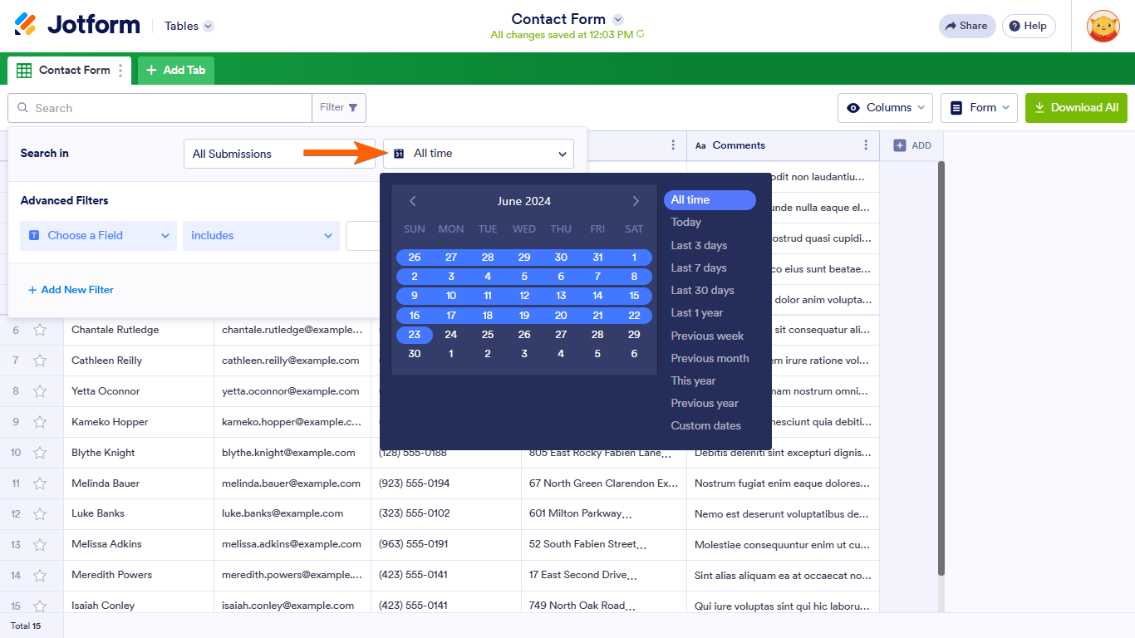
Task: Click Add New Filter link
Action: pos(71,290)
